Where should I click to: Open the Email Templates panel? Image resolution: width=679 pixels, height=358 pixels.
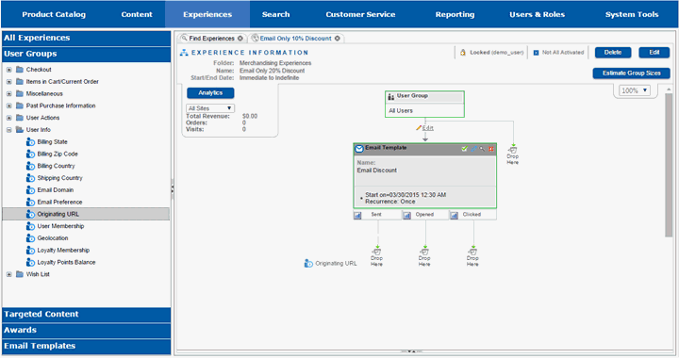[x=86, y=347]
